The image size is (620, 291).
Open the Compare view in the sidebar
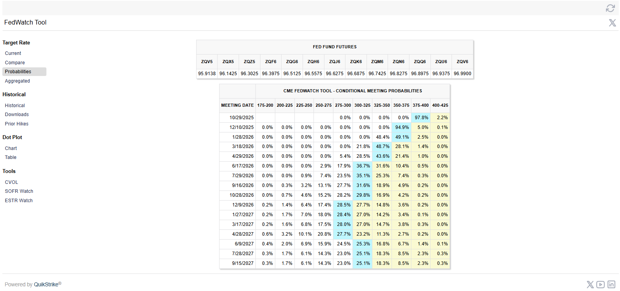(15, 63)
